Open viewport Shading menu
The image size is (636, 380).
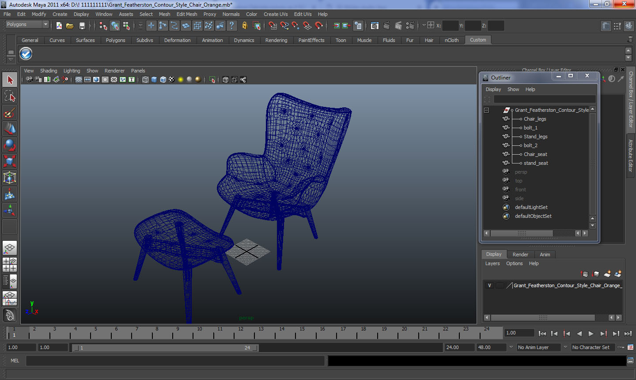[x=49, y=71]
